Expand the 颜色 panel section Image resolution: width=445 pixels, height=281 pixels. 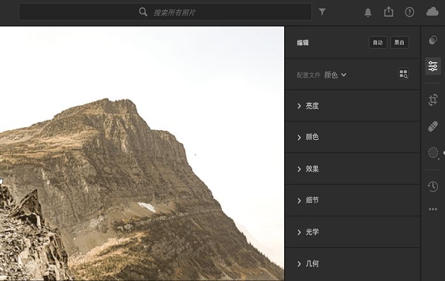352,137
